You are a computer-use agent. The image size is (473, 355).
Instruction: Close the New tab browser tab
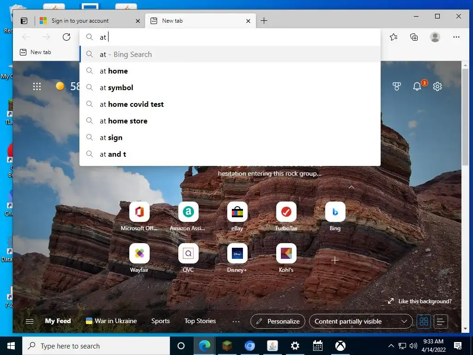pyautogui.click(x=248, y=21)
